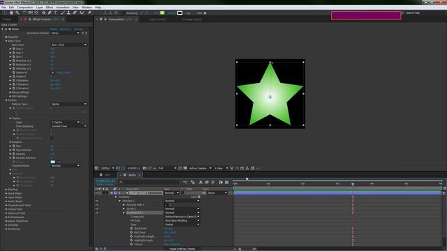The width and height of the screenshot is (447, 251).
Task: Hide Polystar 1 group via eye icon
Action: [x=96, y=201]
